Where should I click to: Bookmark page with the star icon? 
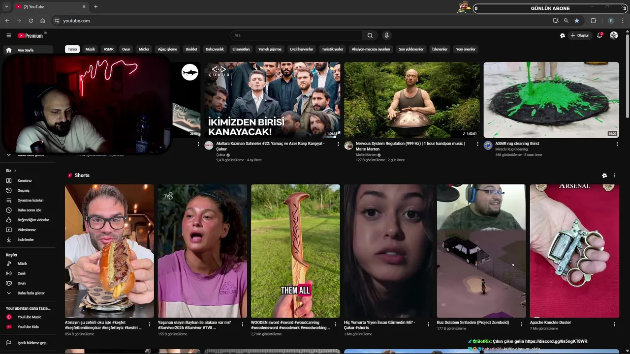[577, 21]
